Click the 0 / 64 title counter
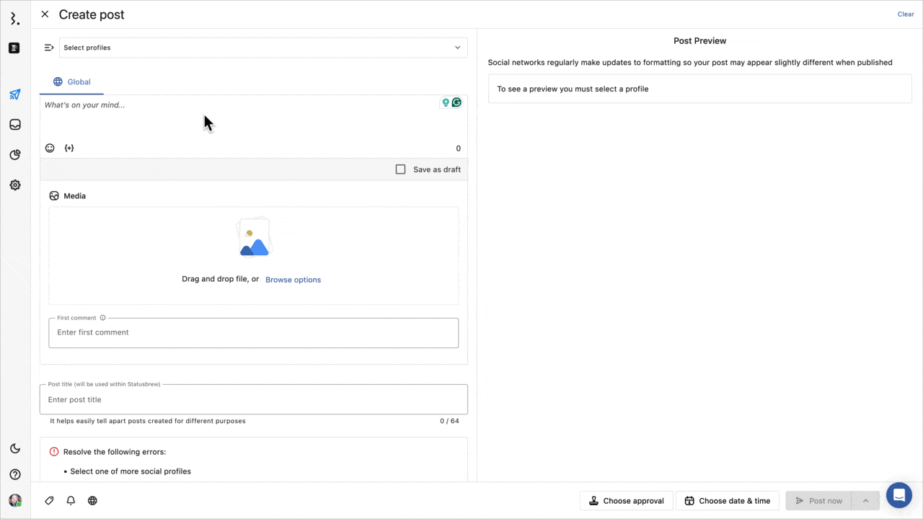923x519 pixels. pos(449,421)
